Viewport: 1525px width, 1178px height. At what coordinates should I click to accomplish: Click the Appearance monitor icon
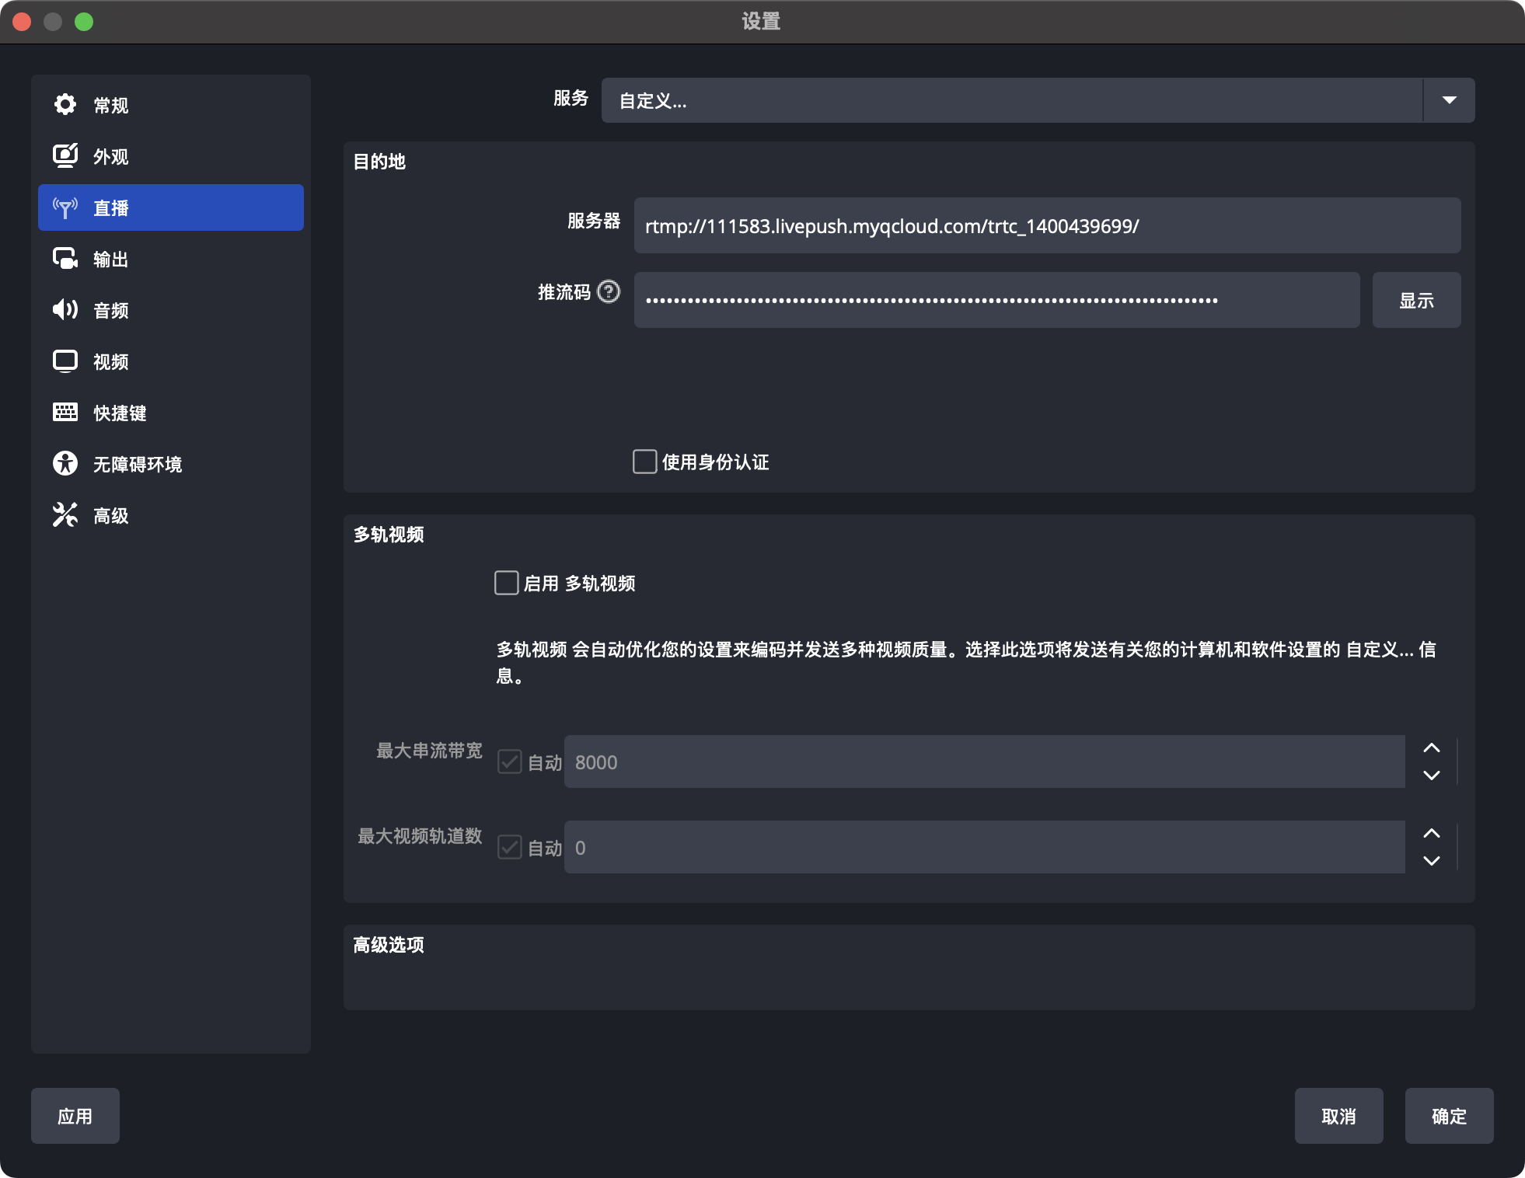(x=65, y=155)
